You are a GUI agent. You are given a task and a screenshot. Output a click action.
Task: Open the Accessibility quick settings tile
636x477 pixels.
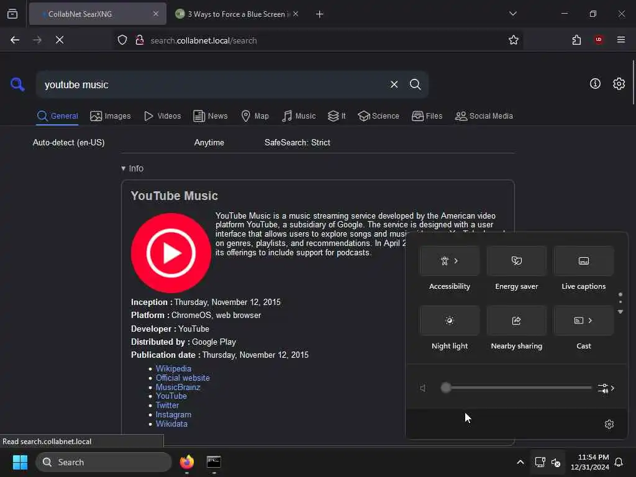pos(450,261)
